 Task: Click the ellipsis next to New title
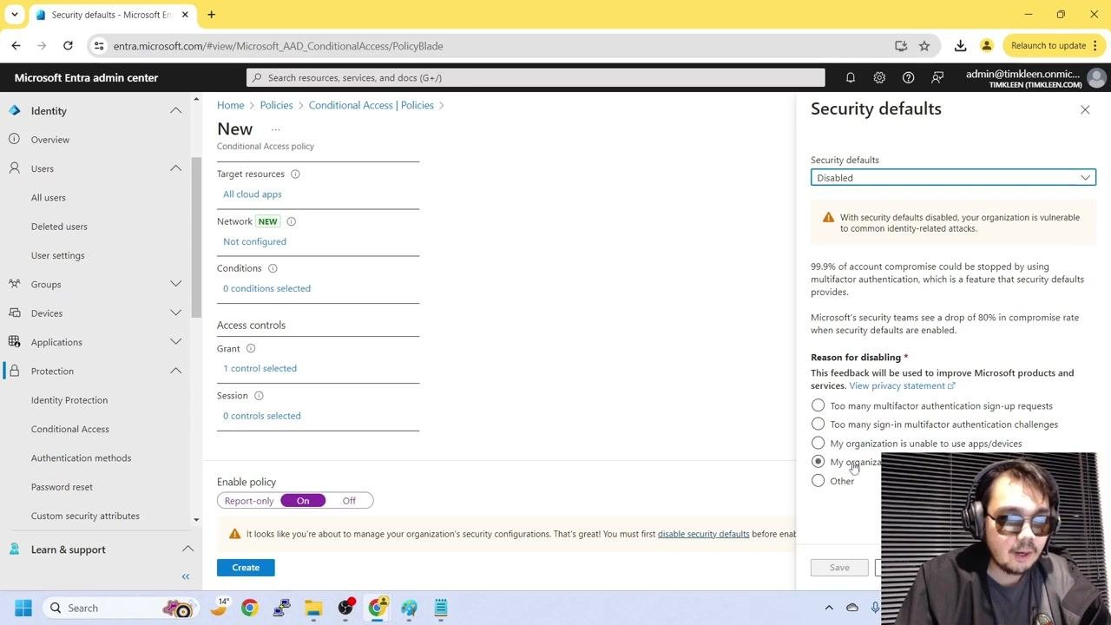[276, 129]
